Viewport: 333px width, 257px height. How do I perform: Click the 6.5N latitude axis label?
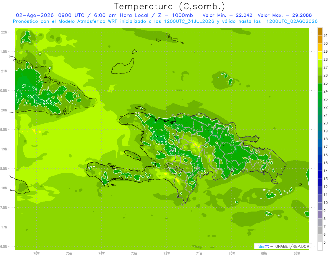[x=4, y=246]
